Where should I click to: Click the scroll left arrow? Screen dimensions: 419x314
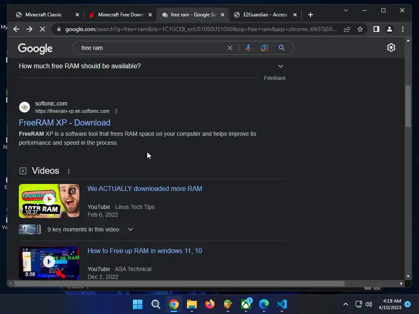tap(11, 284)
